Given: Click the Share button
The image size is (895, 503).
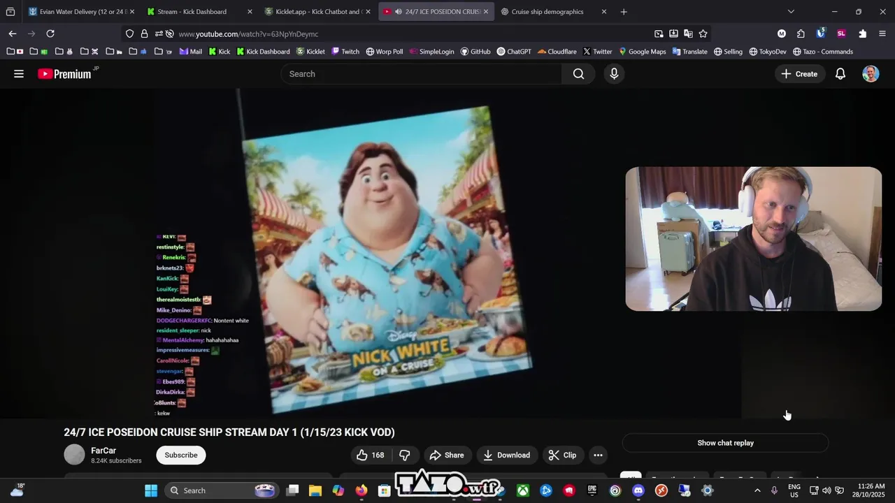Looking at the screenshot, I should coord(447,455).
